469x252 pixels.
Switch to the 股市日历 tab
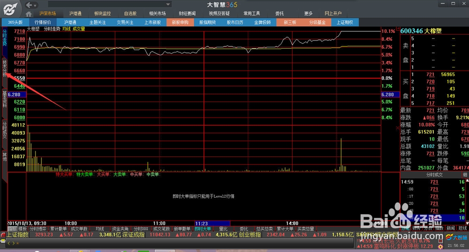point(235,22)
